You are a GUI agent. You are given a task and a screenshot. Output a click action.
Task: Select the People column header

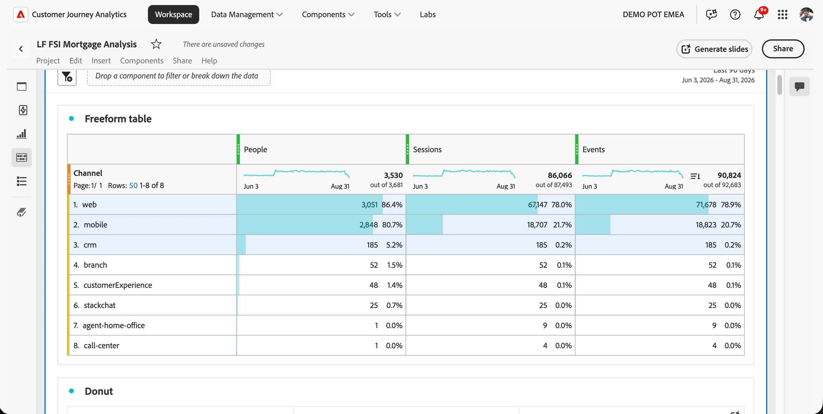coord(321,149)
